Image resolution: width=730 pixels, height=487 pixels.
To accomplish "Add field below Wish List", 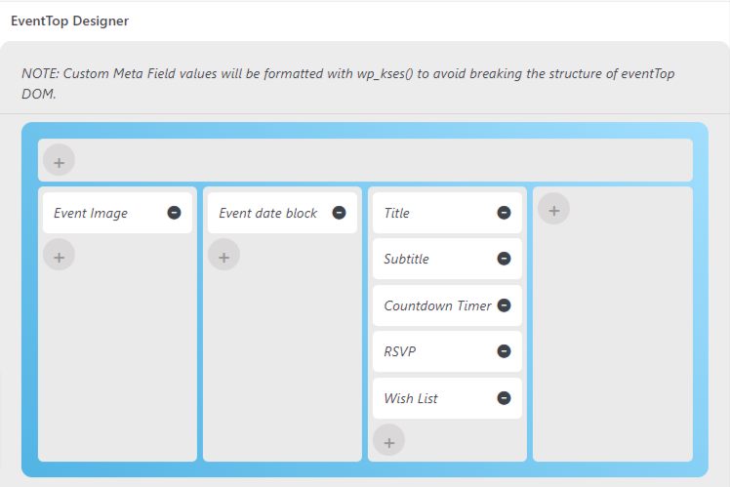I will point(388,440).
